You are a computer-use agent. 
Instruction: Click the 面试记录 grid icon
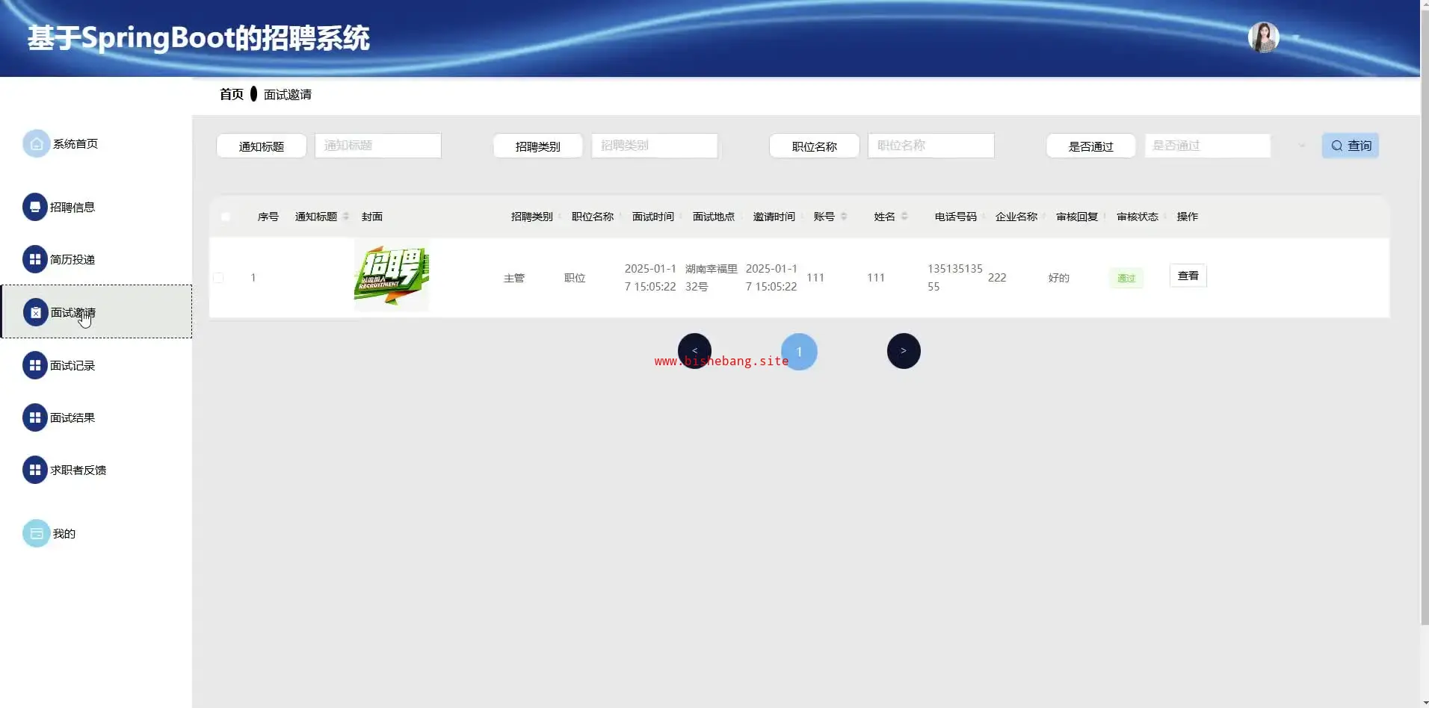(x=35, y=365)
